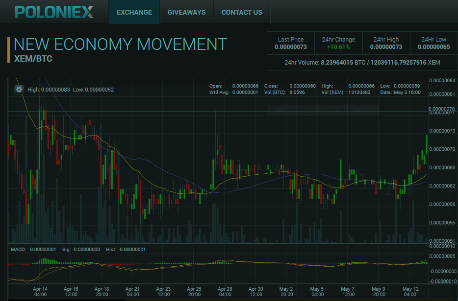The image size is (458, 301).
Task: Click the May 12 04:00 time axis label
Action: [410, 292]
